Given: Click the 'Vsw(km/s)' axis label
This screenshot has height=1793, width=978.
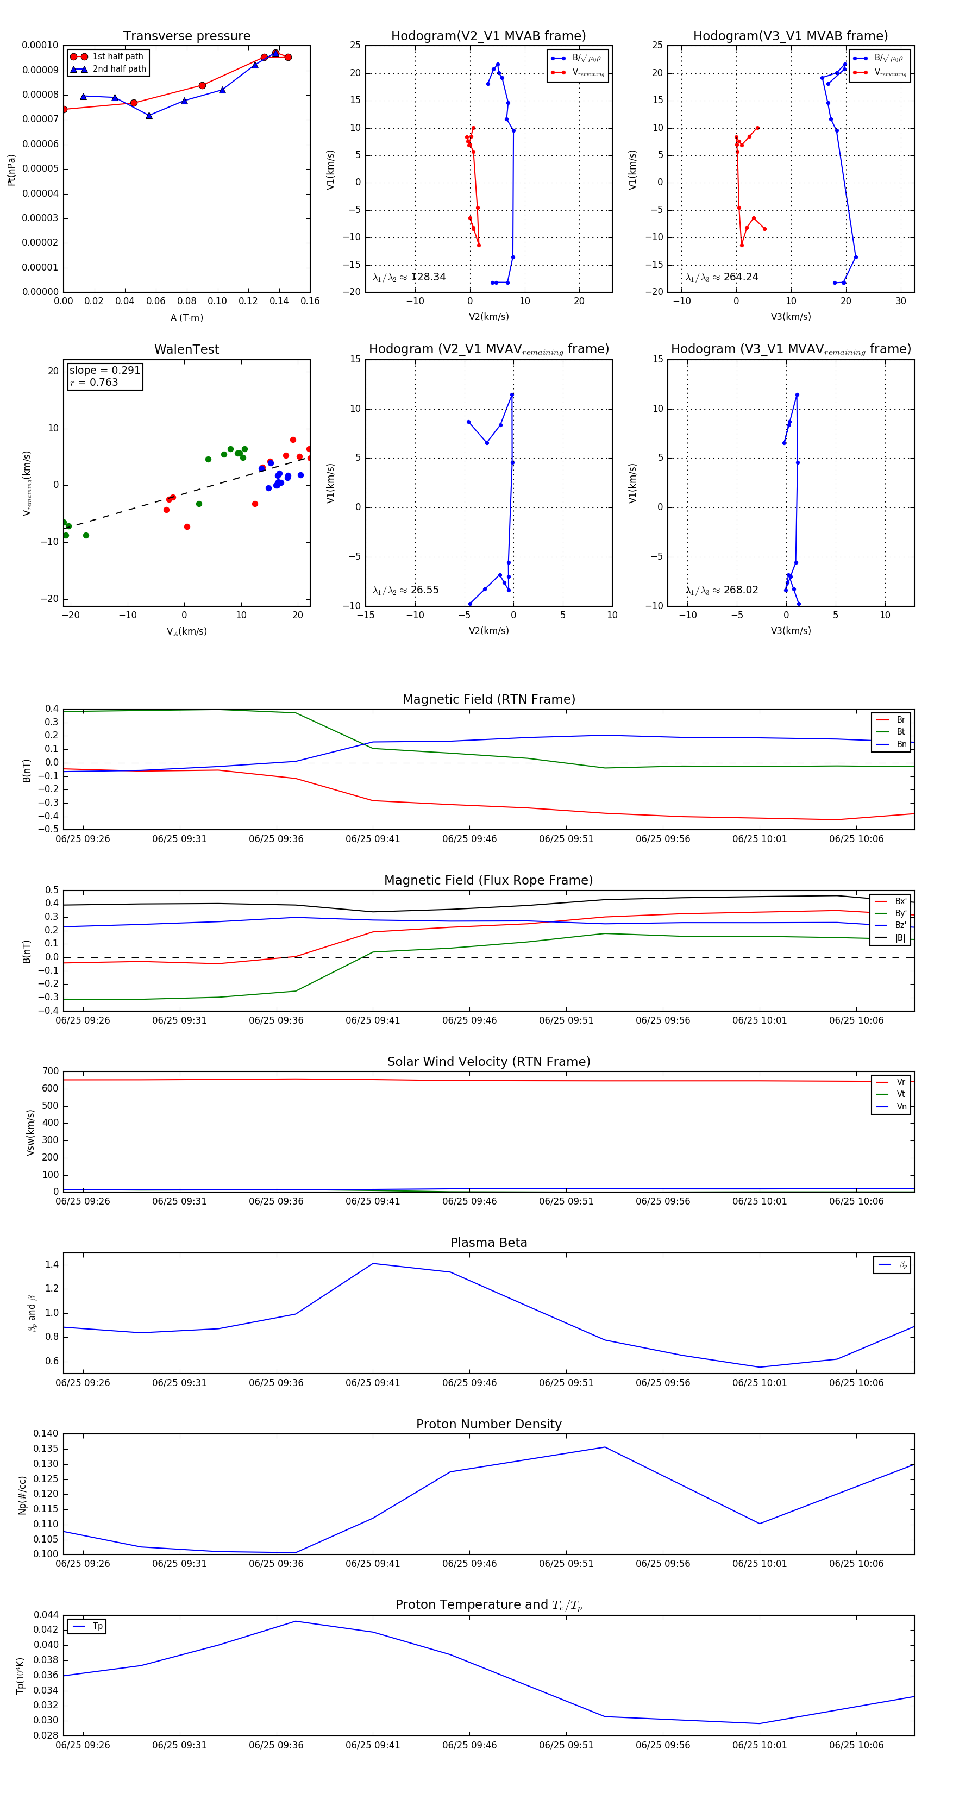Looking at the screenshot, I should (x=30, y=1132).
